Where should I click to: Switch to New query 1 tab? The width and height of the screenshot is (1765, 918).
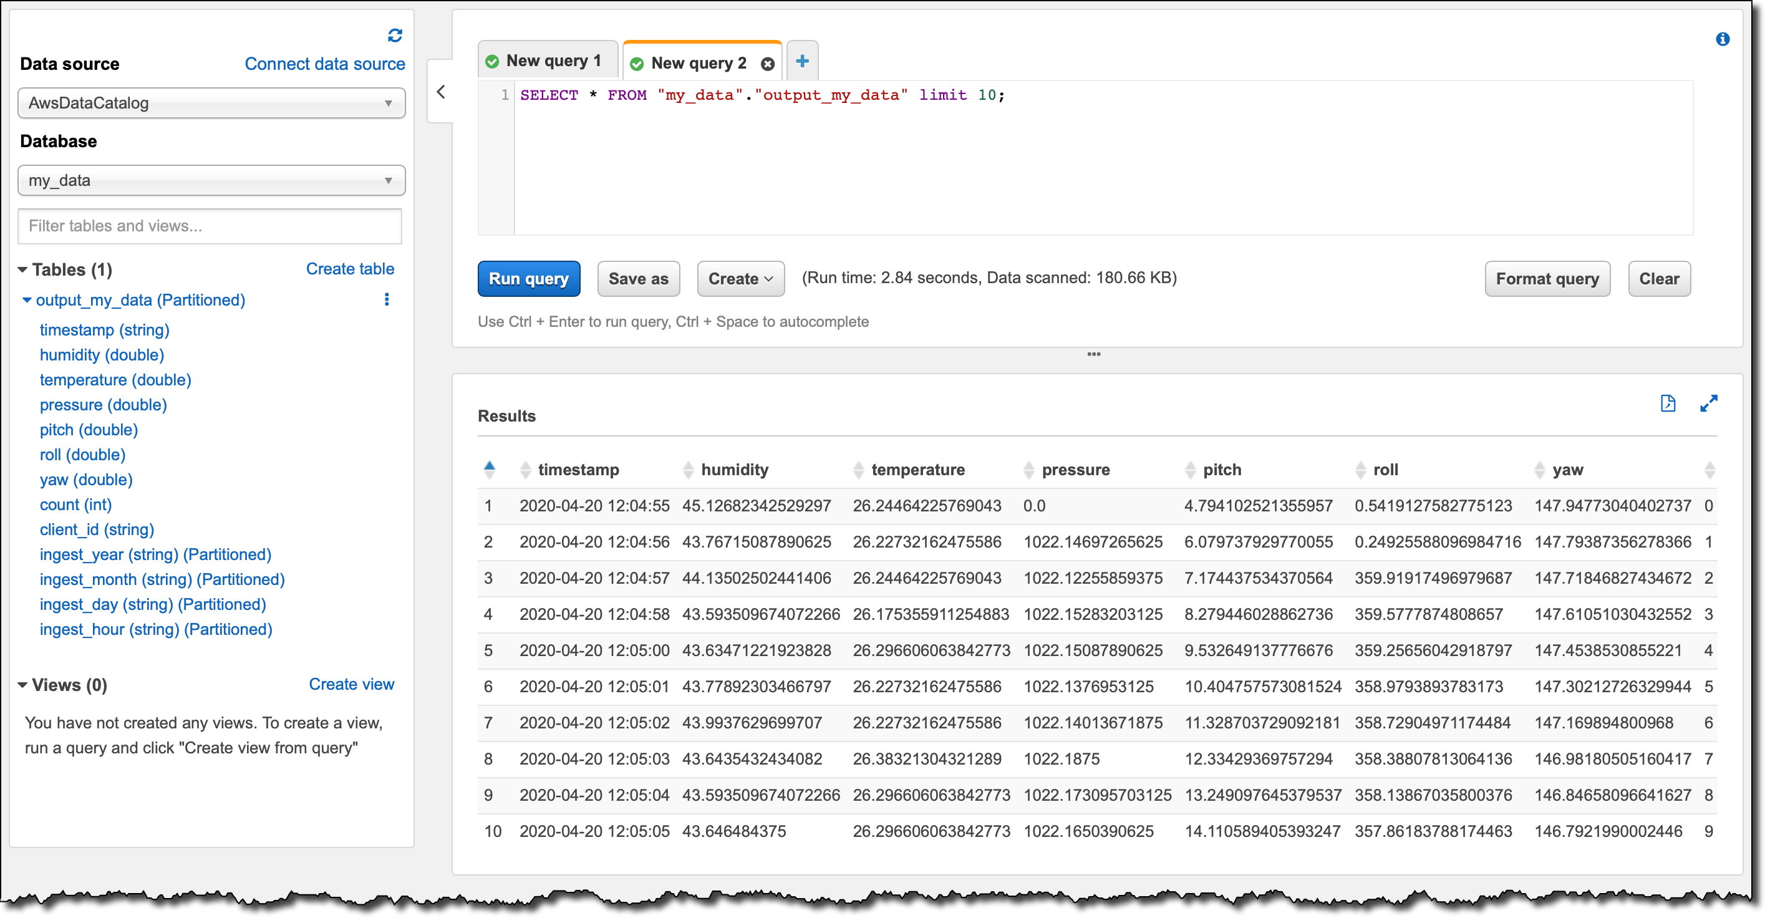[548, 61]
